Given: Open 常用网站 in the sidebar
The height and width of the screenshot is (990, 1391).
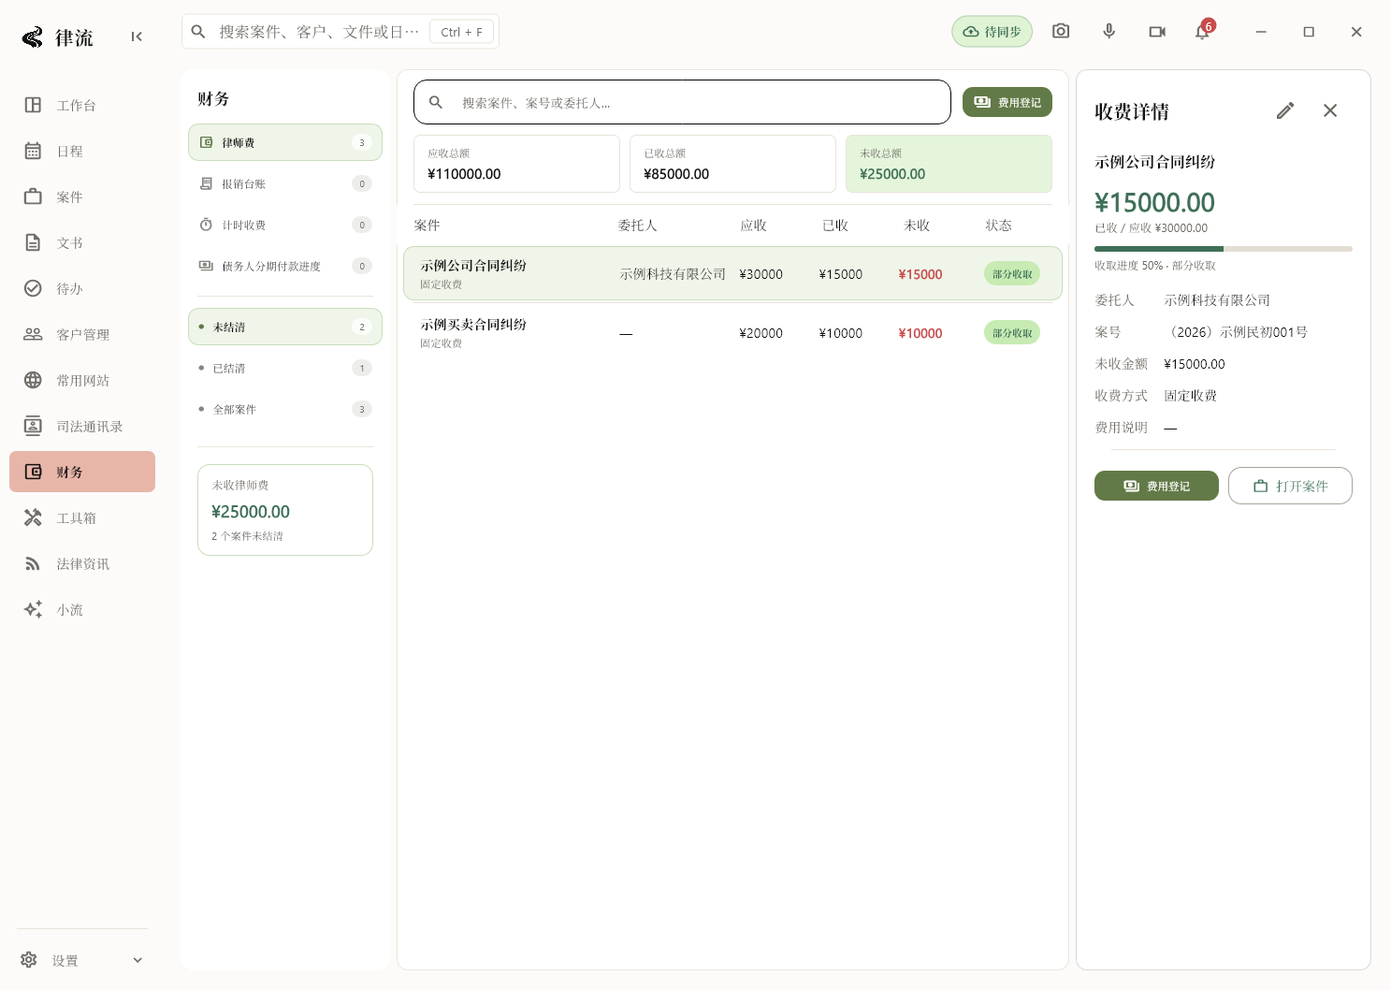Looking at the screenshot, I should (x=82, y=380).
